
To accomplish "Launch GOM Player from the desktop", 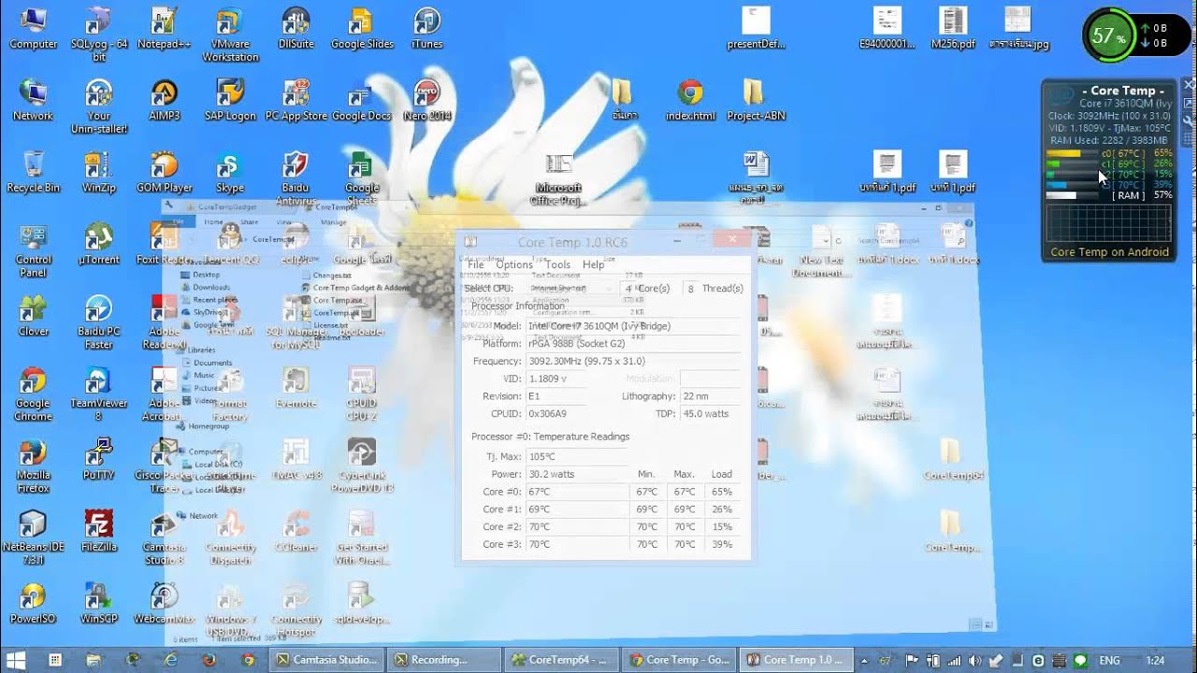I will click(164, 172).
